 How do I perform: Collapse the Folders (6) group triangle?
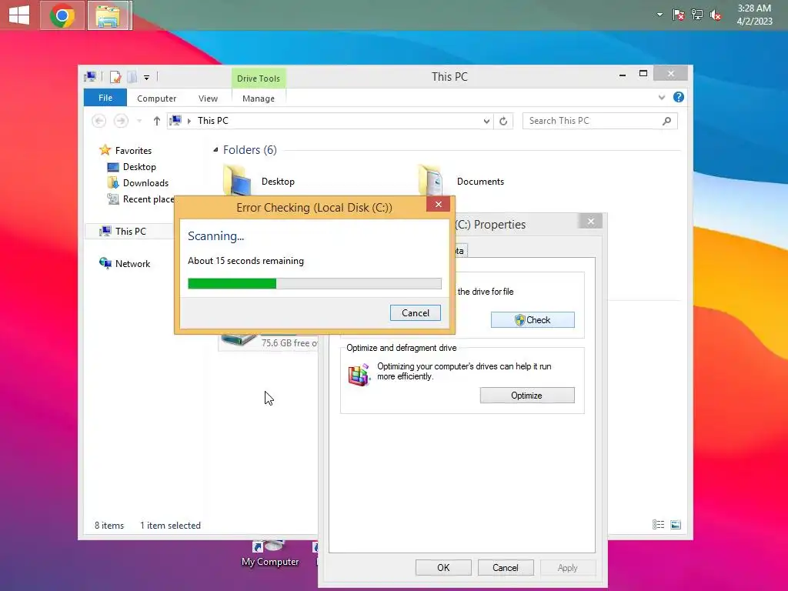point(215,150)
